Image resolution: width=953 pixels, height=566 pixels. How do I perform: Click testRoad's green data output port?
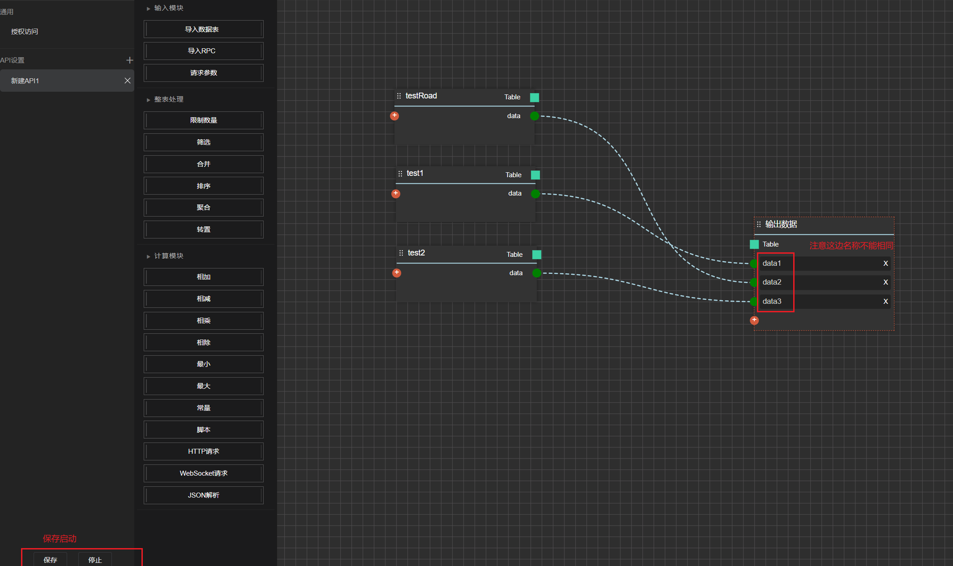pyautogui.click(x=534, y=116)
